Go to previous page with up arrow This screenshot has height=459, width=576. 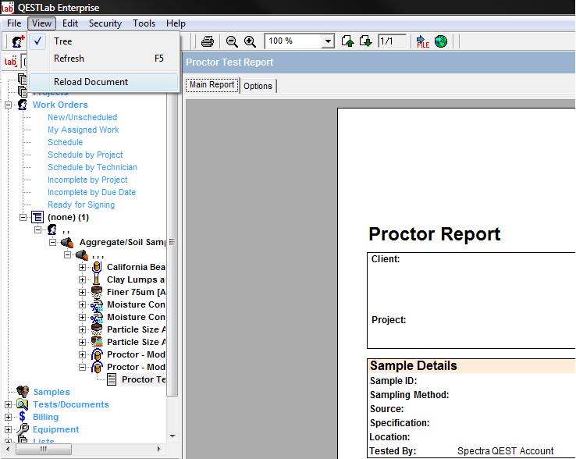[348, 41]
